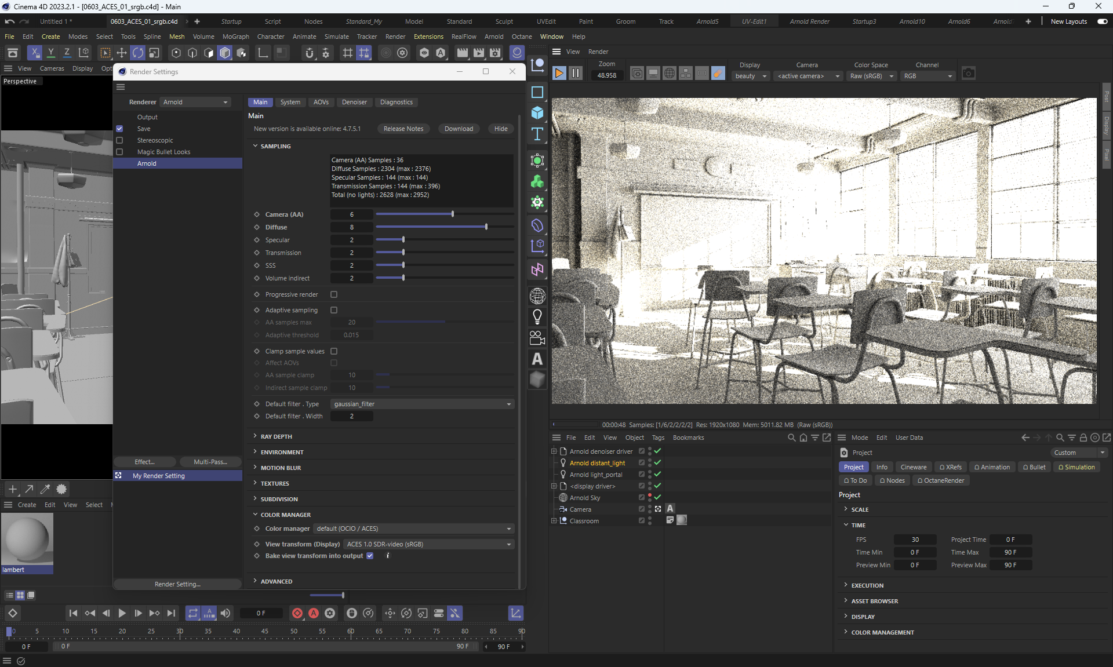Open the MoGraph menu
This screenshot has height=667, width=1113.
[x=235, y=37]
